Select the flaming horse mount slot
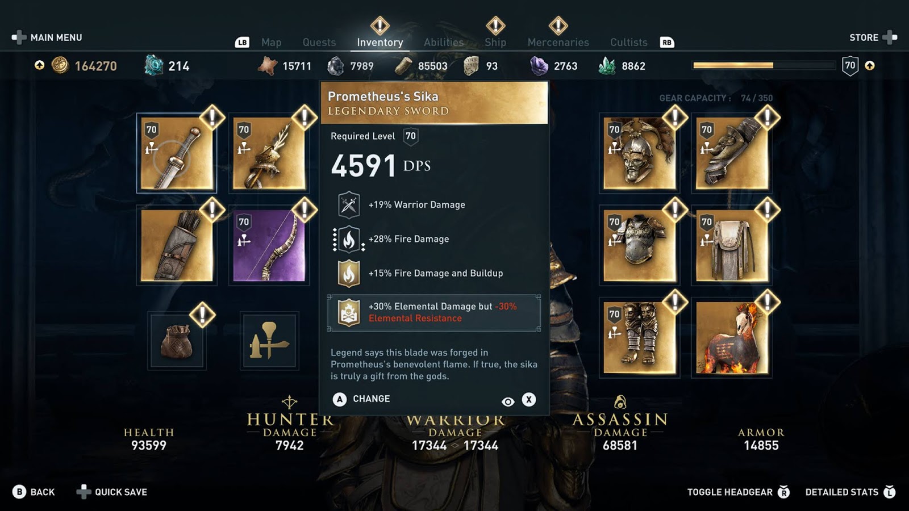 pos(732,338)
